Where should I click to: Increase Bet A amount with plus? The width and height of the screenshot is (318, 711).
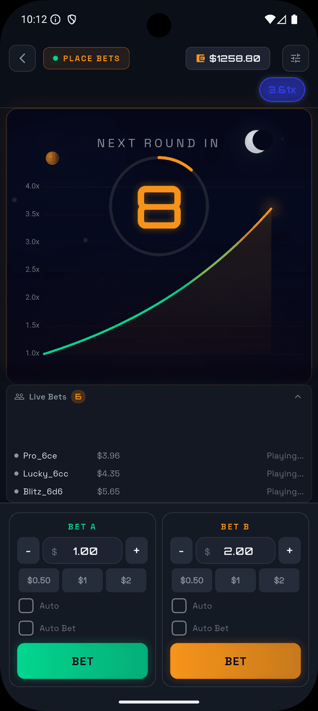(137, 551)
